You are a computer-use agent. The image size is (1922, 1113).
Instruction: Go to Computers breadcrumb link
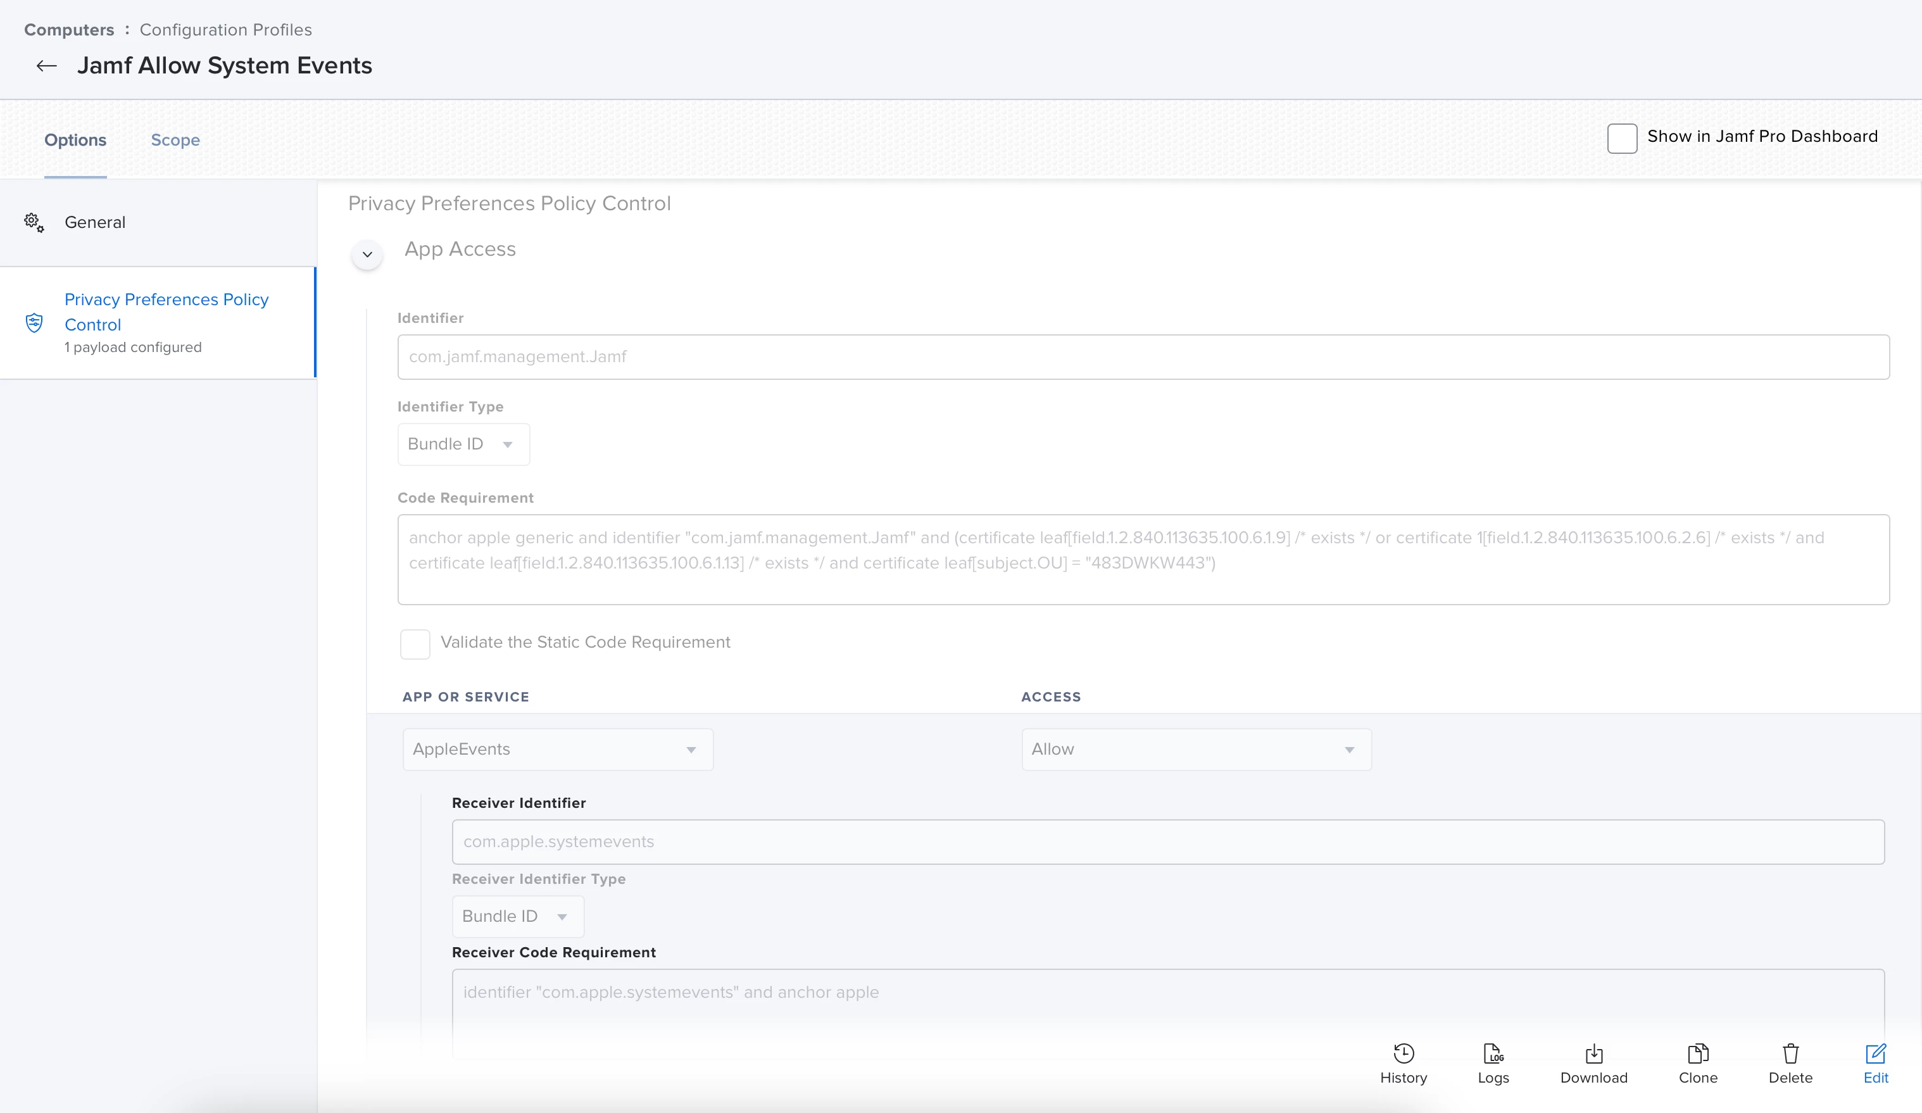click(68, 30)
